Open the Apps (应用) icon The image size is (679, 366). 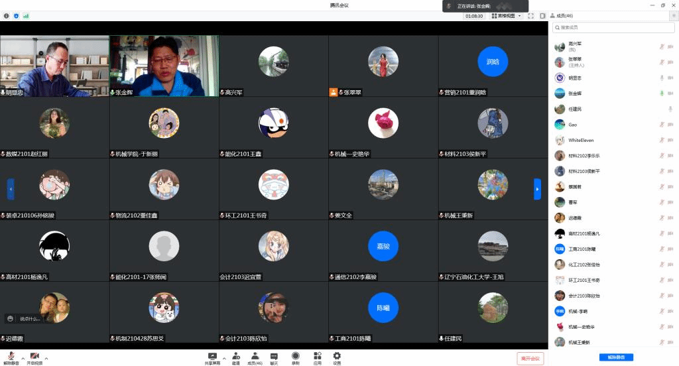pyautogui.click(x=317, y=357)
